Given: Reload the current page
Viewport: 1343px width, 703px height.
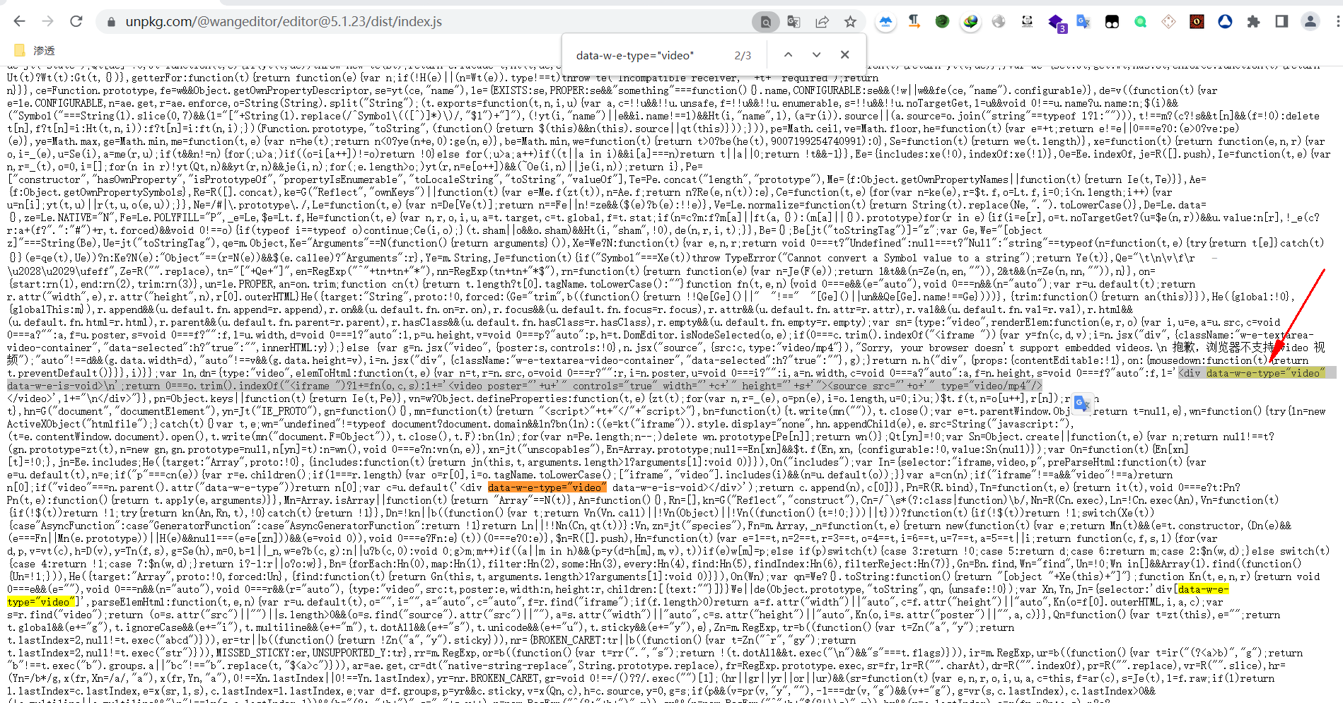Looking at the screenshot, I should coord(76,21).
